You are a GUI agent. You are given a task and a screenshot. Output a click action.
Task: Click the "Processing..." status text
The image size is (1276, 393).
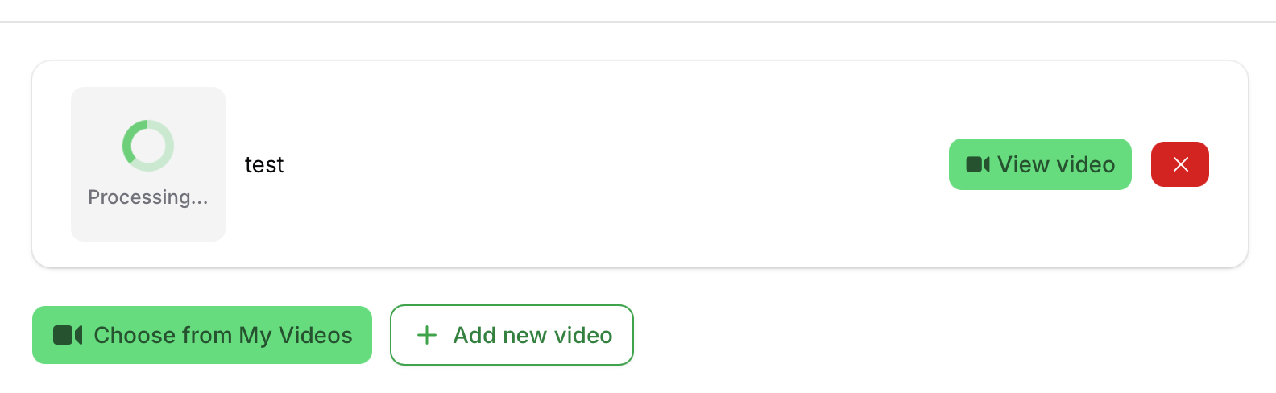click(x=148, y=197)
